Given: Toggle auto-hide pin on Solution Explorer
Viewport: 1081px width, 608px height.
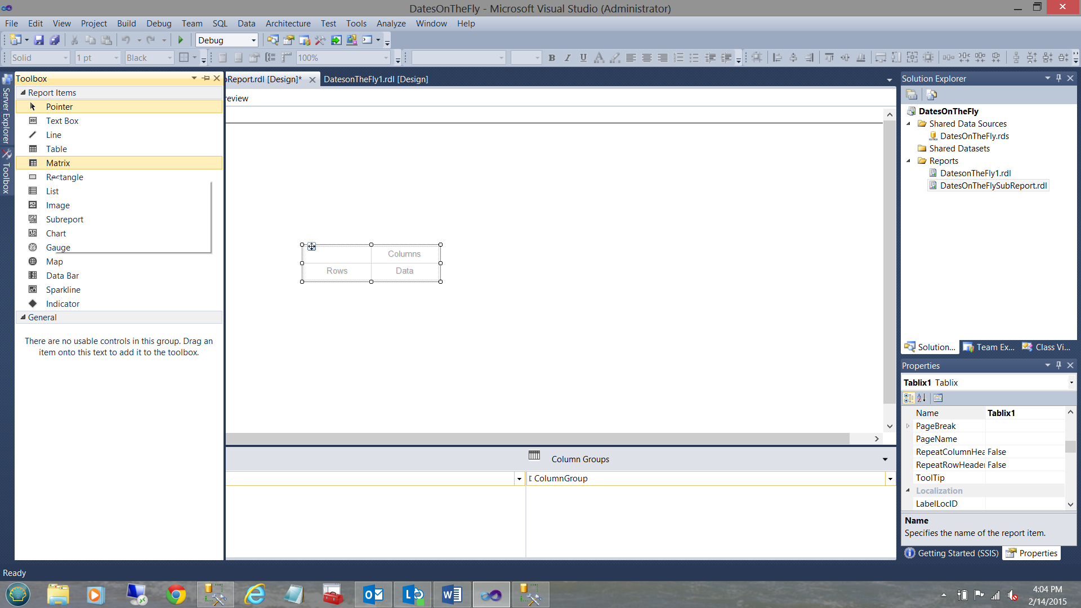Looking at the screenshot, I should point(1058,78).
